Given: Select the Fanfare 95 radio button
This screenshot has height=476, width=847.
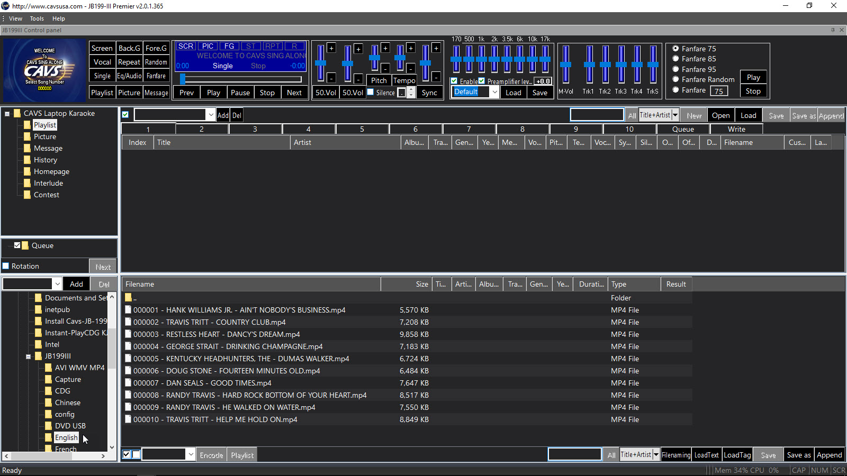Looking at the screenshot, I should [675, 69].
